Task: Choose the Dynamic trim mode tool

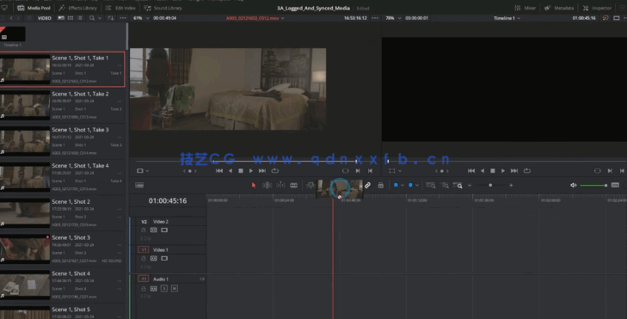Action: click(x=280, y=185)
